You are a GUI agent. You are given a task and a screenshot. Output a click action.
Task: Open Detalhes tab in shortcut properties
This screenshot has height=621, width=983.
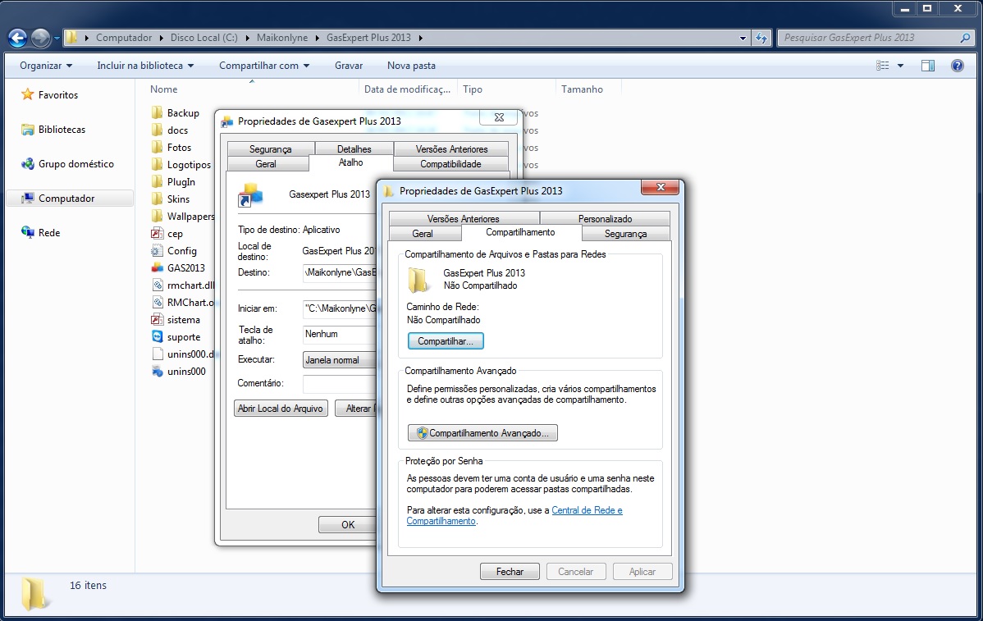tap(354, 149)
